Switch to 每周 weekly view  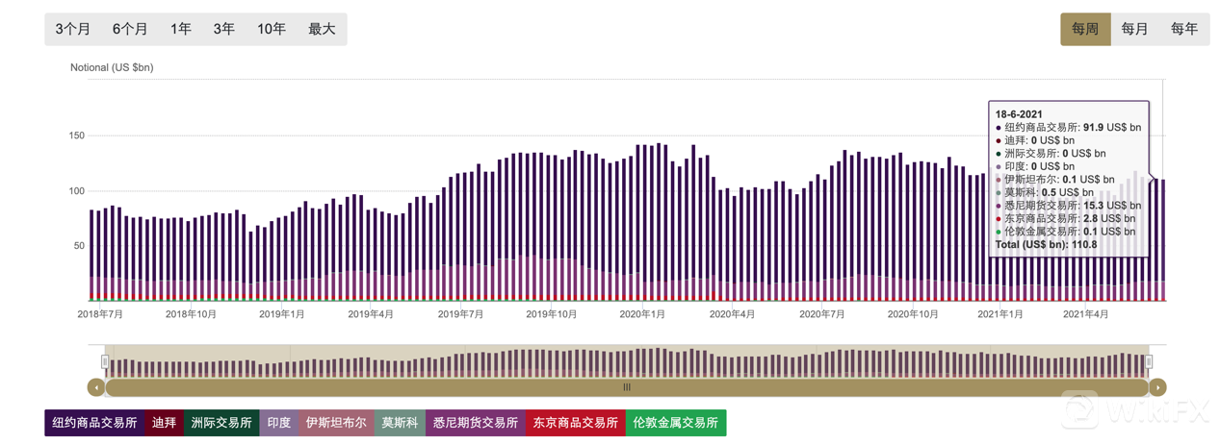pyautogui.click(x=1085, y=29)
